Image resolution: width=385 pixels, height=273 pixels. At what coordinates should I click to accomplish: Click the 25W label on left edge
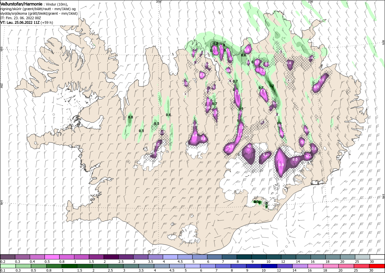tap(2, 86)
